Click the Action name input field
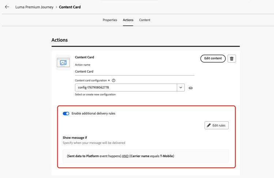The height and width of the screenshot is (178, 274). coord(134,72)
